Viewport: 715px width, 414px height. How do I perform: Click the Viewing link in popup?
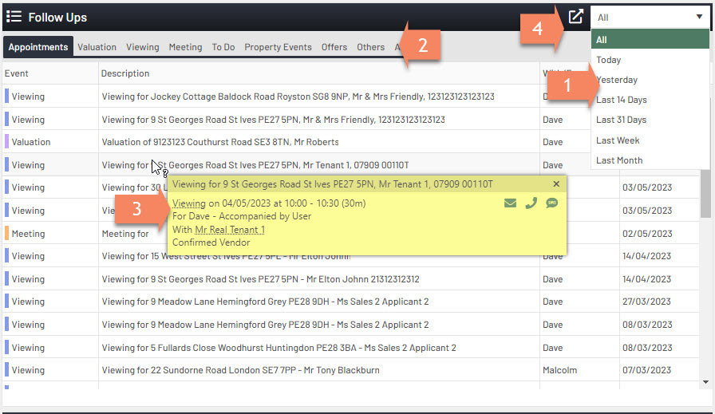click(x=189, y=203)
